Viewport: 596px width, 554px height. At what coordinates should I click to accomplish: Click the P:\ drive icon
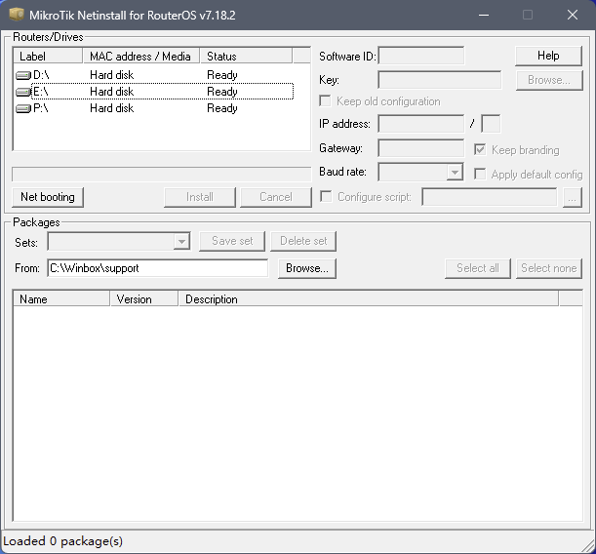(23, 108)
